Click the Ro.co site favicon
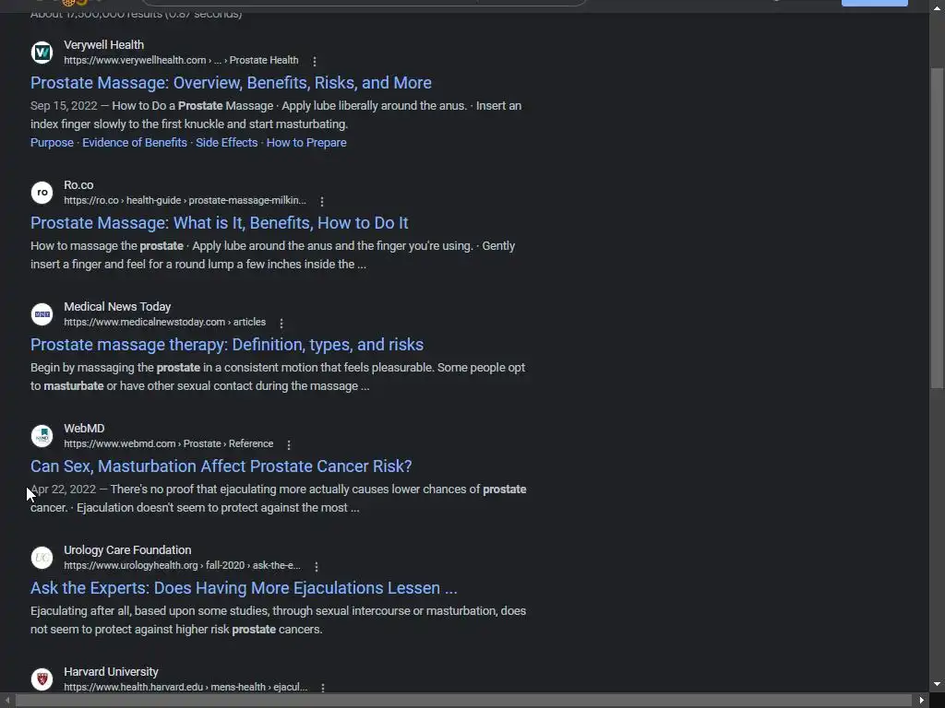The width and height of the screenshot is (945, 708). coord(42,193)
